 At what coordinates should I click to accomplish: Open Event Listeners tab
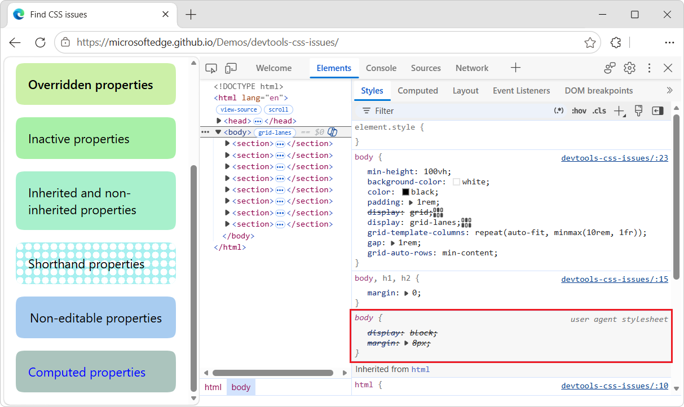pos(522,90)
